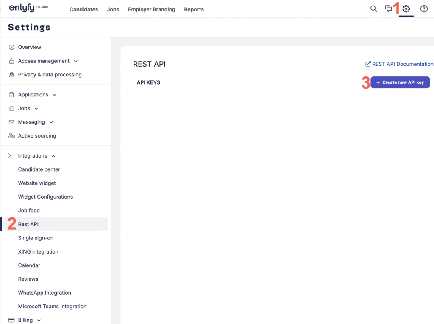Click the Privacy & data processing icon

(x=11, y=75)
